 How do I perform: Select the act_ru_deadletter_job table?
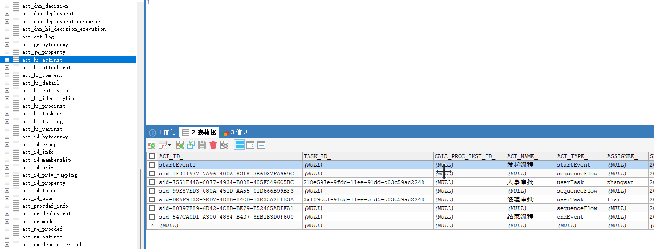point(52,244)
